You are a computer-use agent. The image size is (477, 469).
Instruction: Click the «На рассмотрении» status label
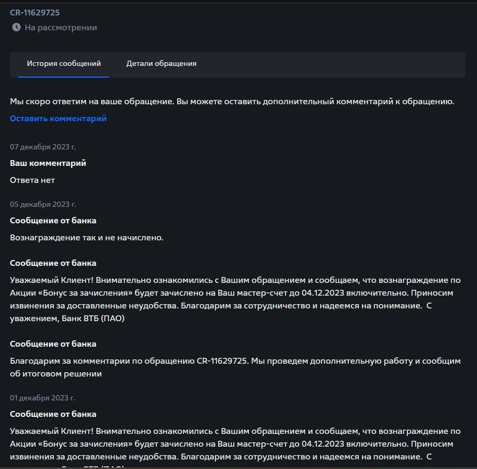pos(61,27)
